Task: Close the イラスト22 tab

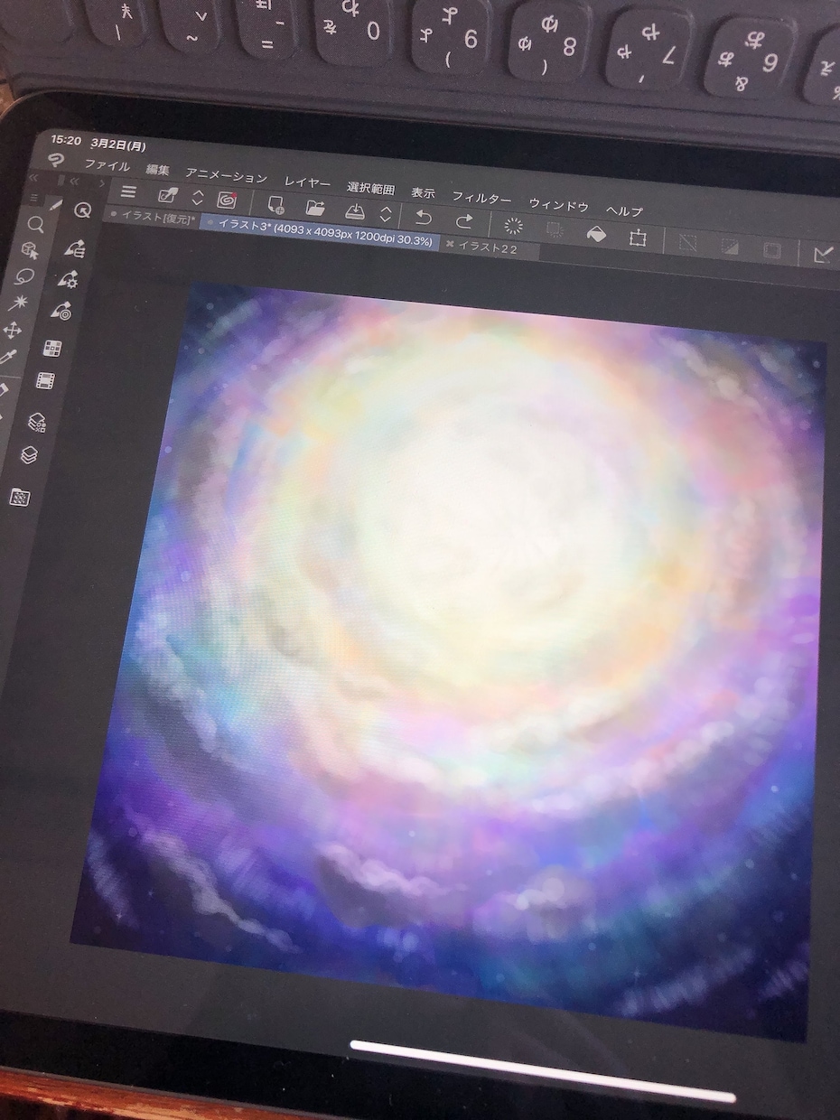Action: [449, 244]
